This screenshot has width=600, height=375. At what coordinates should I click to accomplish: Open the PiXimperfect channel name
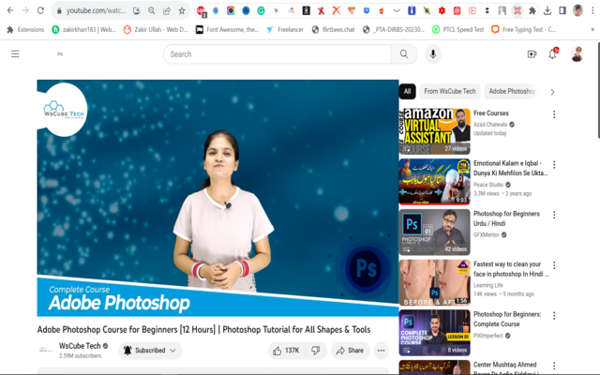tap(488, 336)
